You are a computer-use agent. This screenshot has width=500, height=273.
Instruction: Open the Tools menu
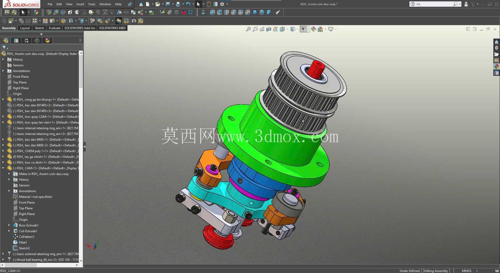click(x=92, y=4)
